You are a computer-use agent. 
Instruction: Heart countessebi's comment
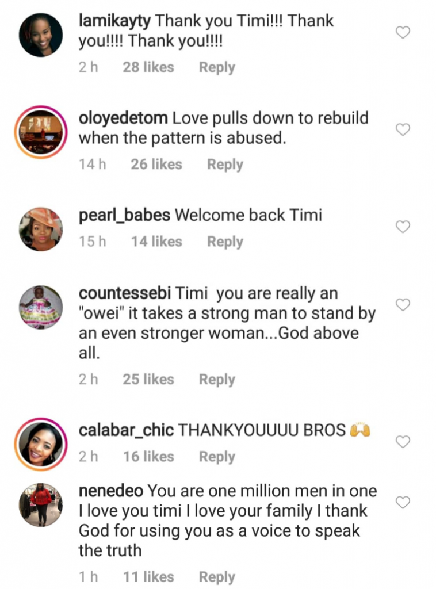(x=403, y=304)
